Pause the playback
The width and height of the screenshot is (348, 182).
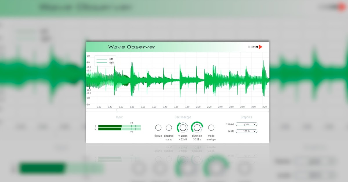(252, 47)
